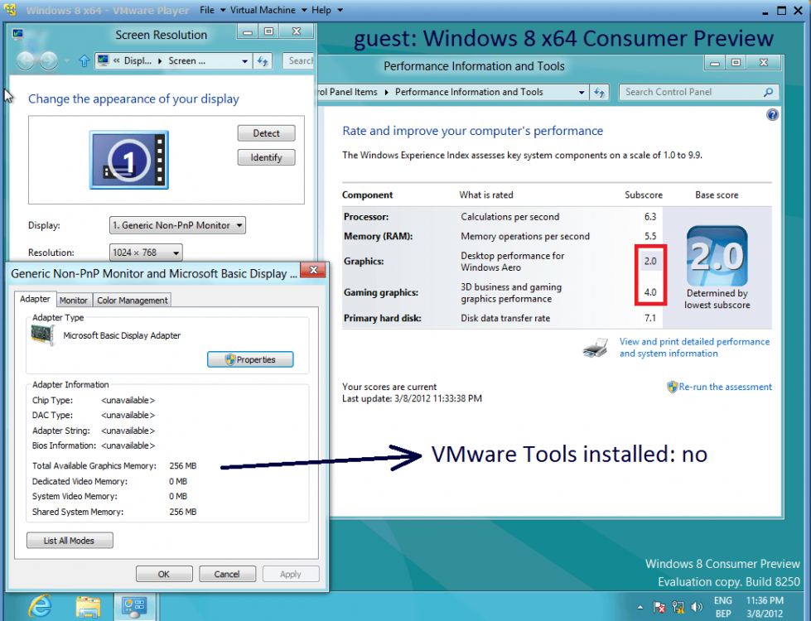Close the adapter properties dialog
811x621 pixels.
313,269
